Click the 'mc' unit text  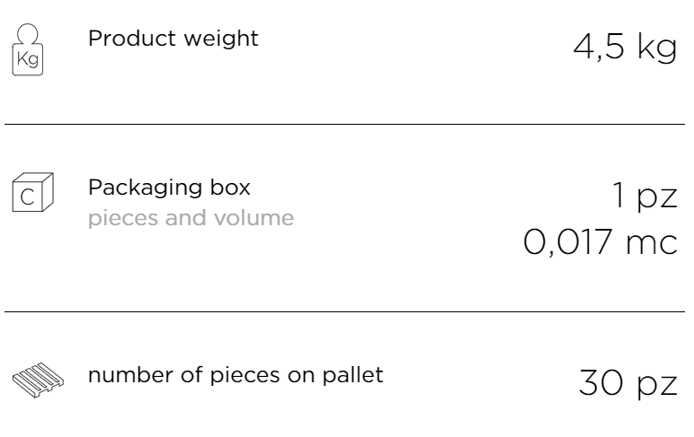[652, 244]
